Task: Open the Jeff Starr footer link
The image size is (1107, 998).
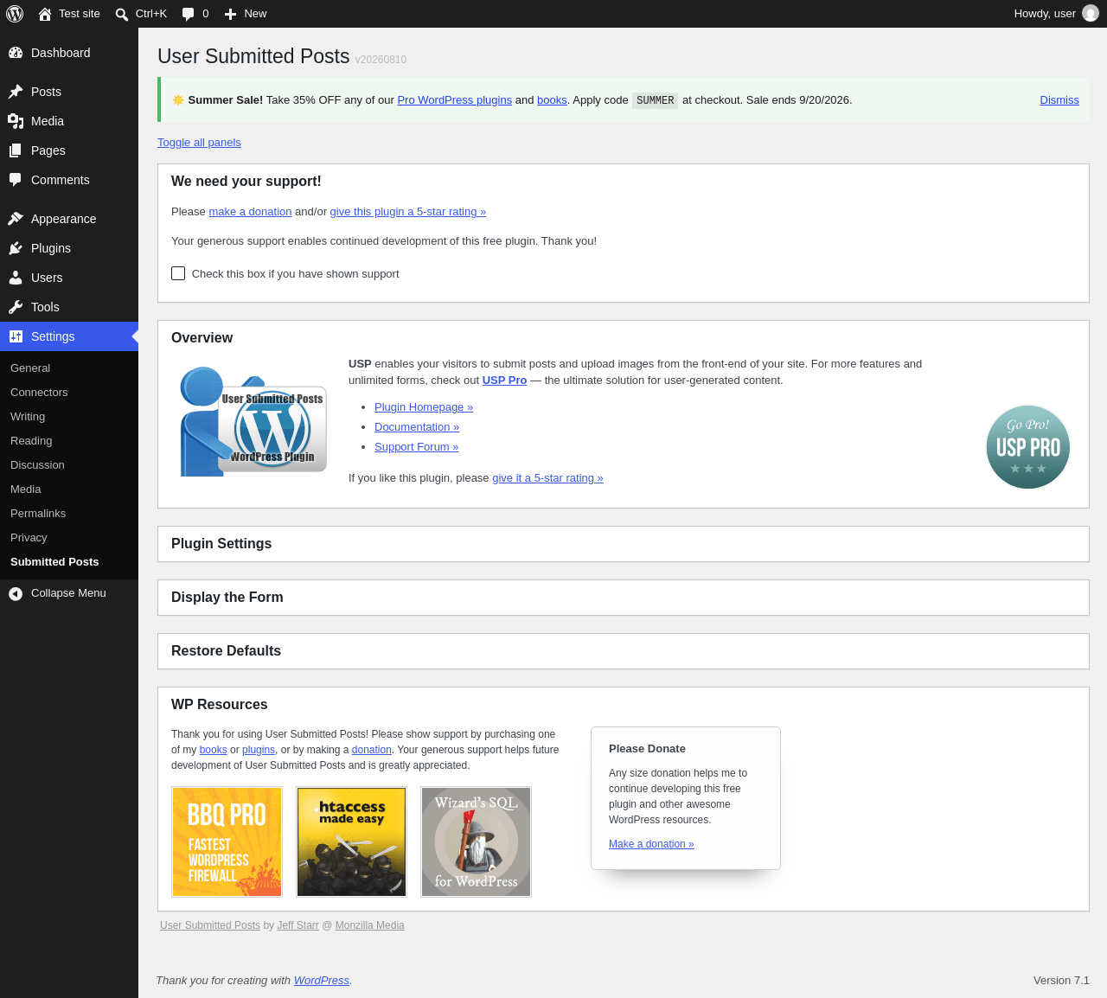Action: click(x=298, y=925)
